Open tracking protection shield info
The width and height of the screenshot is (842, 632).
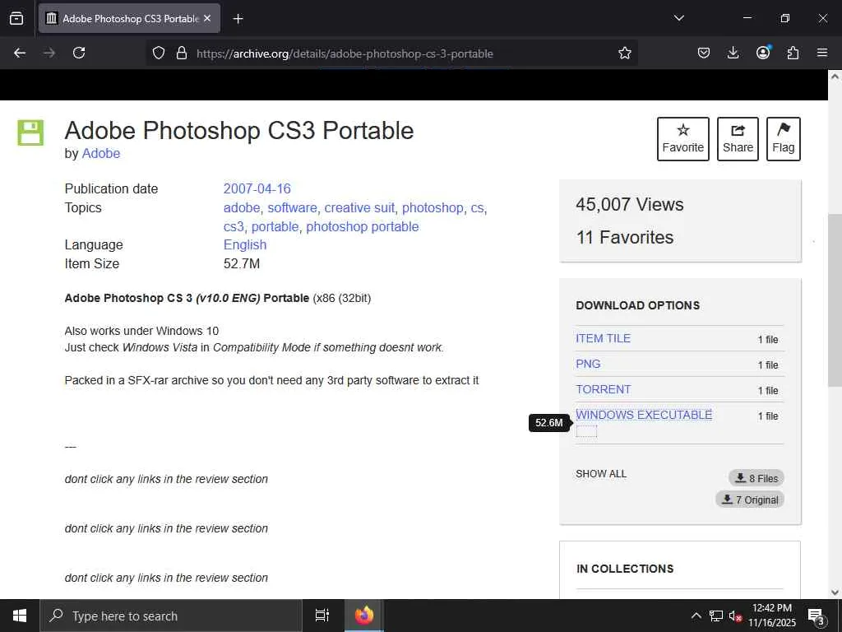pyautogui.click(x=159, y=53)
